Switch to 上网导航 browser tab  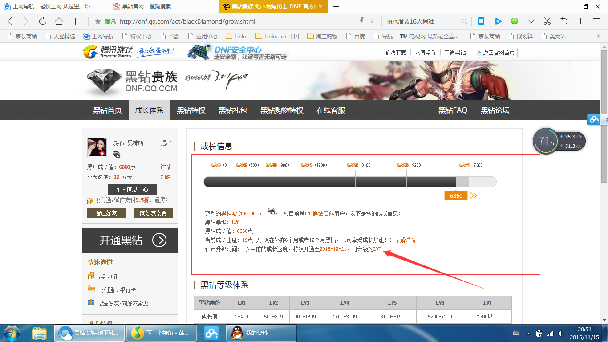pyautogui.click(x=54, y=7)
